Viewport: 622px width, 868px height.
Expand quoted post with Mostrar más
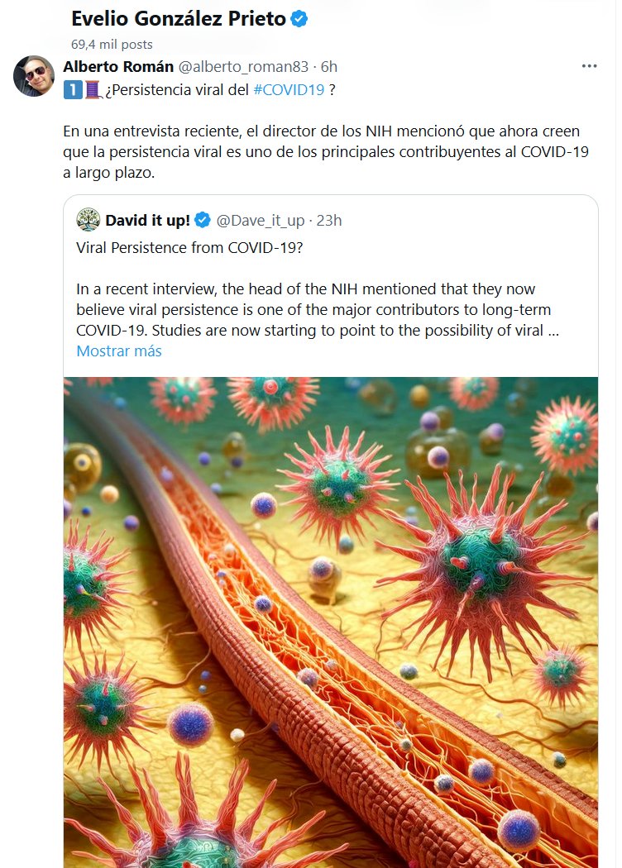[119, 351]
